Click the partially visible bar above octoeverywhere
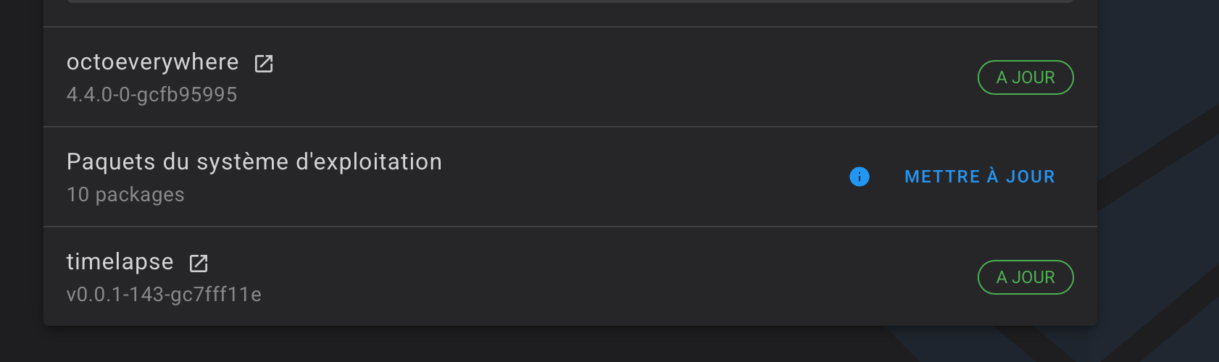The width and height of the screenshot is (1219, 362). tap(570, 1)
